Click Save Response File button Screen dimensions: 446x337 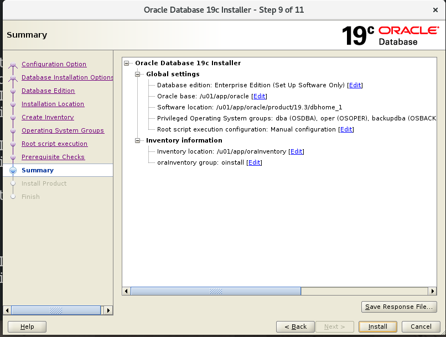399,307
